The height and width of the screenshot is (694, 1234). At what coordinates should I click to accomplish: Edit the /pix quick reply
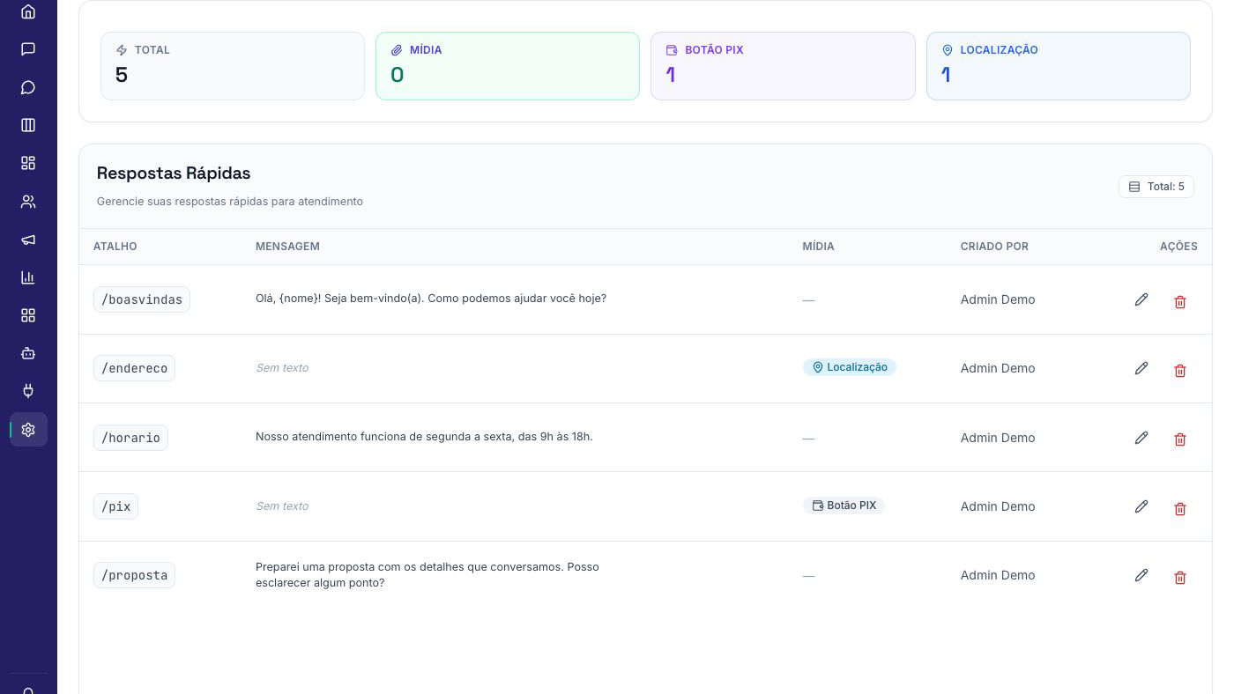click(1141, 506)
